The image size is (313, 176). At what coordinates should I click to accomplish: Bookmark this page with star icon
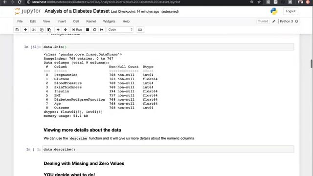[x=259, y=2]
